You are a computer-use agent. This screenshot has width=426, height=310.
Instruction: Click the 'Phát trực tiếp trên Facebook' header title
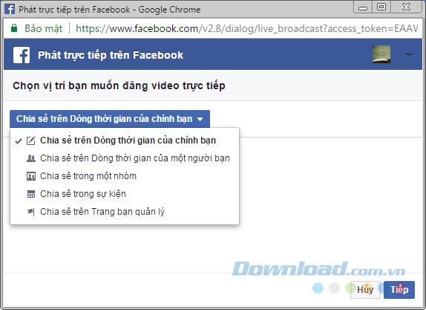[x=111, y=55]
